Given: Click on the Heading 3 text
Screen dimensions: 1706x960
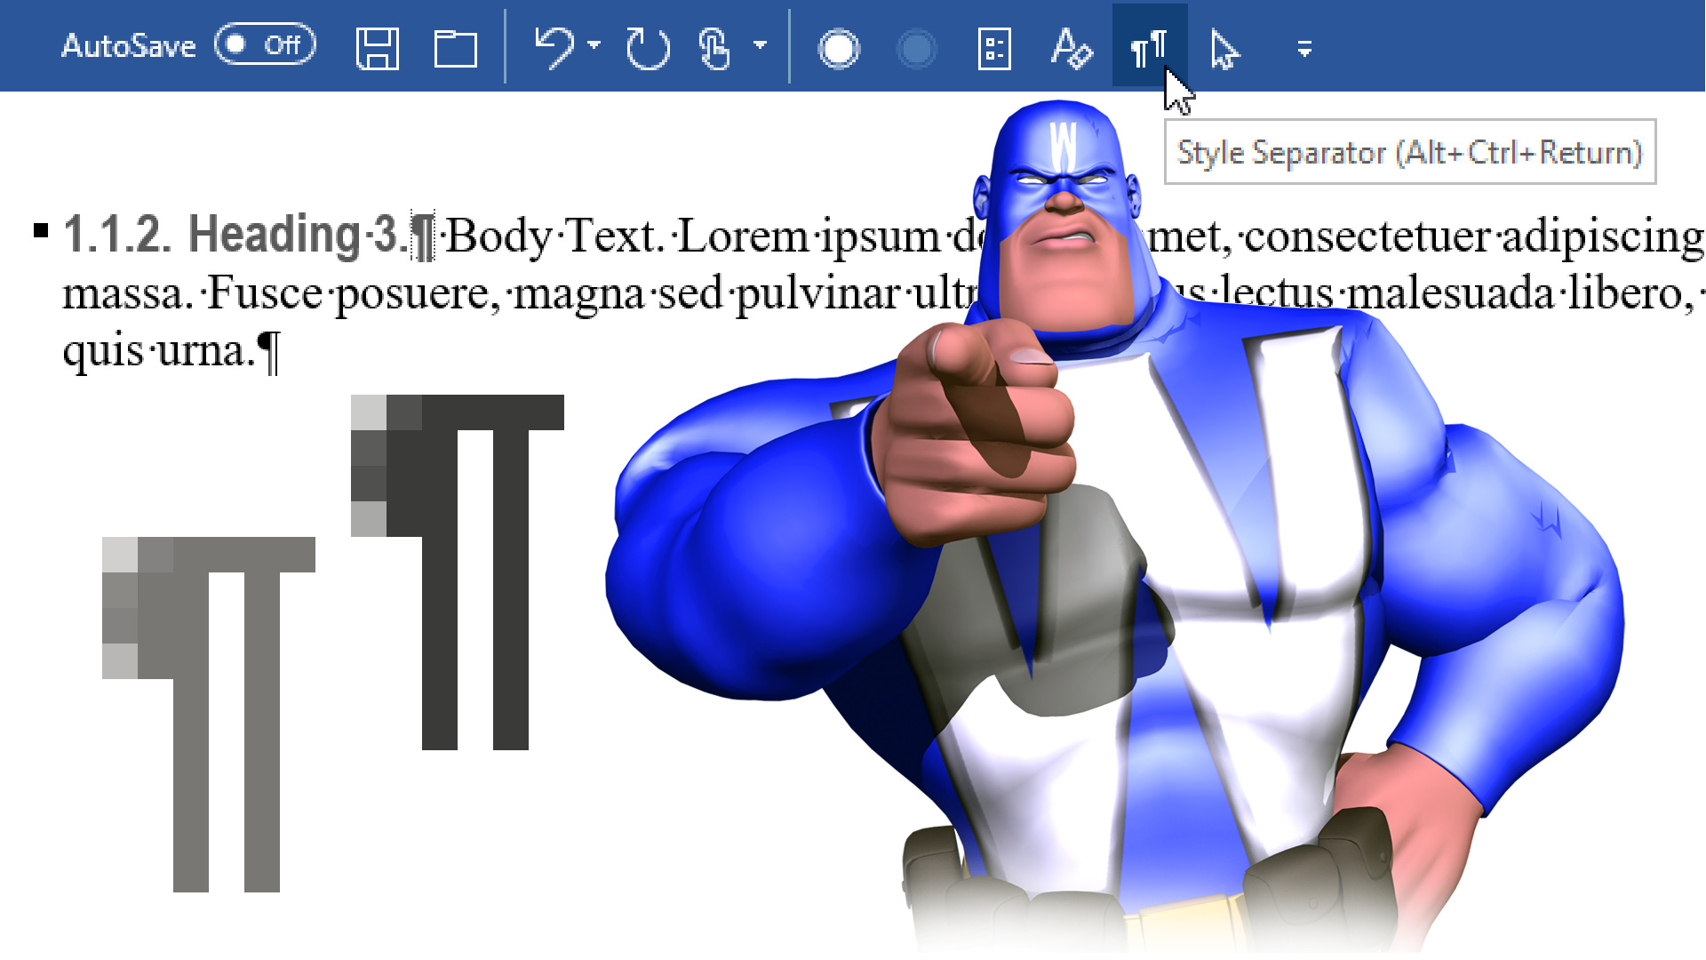Looking at the screenshot, I should tap(293, 235).
